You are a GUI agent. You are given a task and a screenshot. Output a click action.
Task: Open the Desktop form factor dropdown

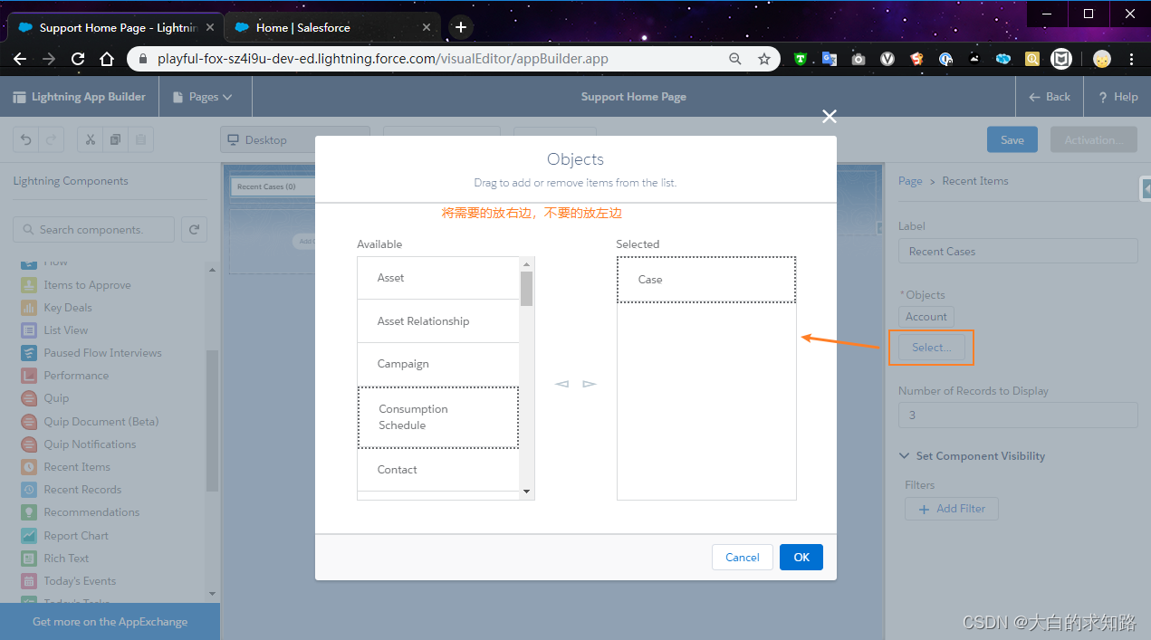tap(295, 140)
